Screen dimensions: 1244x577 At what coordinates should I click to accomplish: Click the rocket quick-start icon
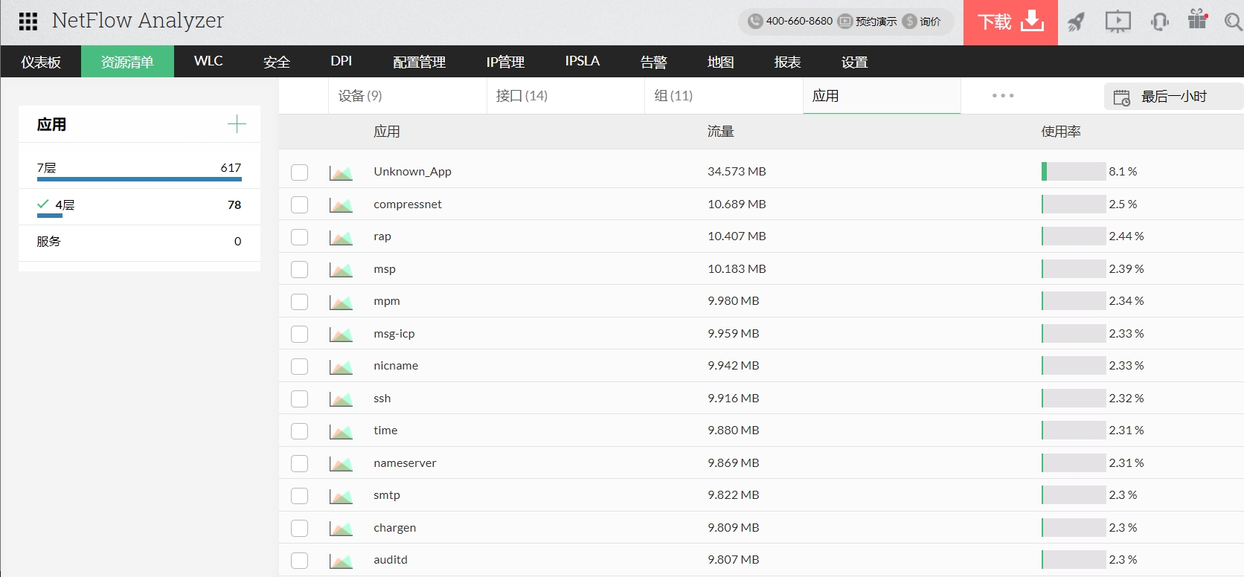point(1076,22)
